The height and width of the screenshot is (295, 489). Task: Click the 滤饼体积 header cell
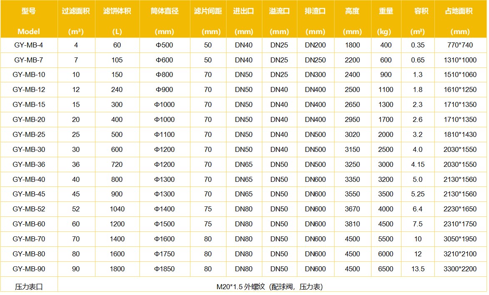(117, 20)
